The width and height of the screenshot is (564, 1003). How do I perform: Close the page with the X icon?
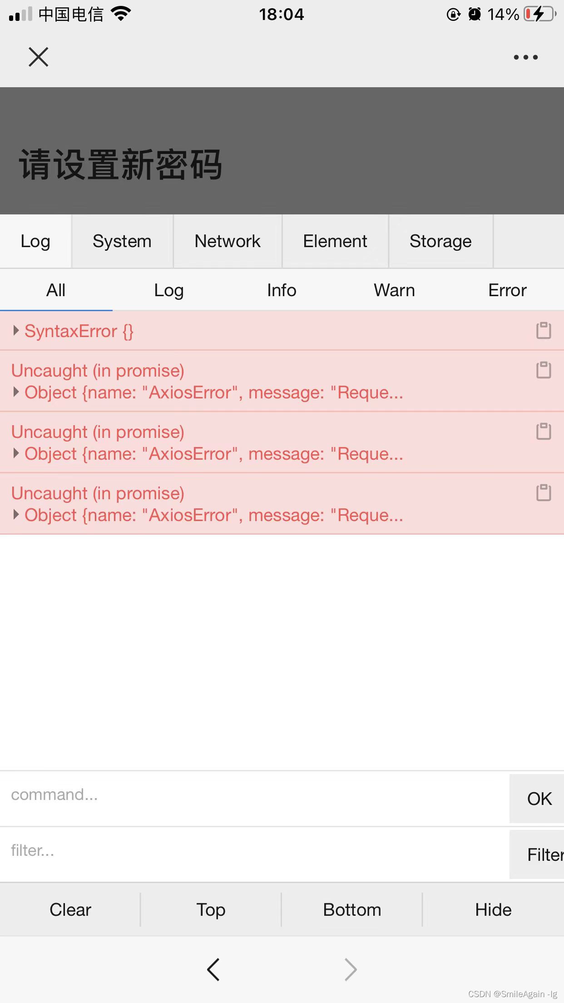coord(38,57)
